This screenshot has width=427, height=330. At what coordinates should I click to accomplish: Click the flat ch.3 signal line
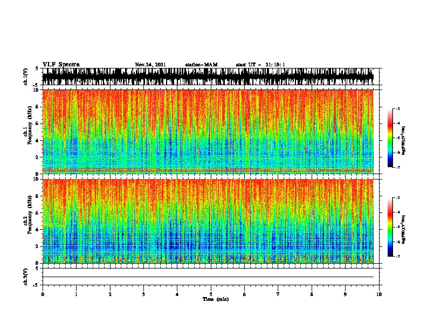point(208,277)
